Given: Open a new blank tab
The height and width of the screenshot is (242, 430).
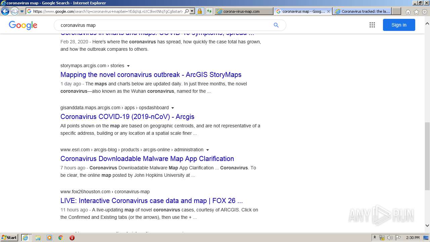Looking at the screenshot, I should tap(396, 11).
